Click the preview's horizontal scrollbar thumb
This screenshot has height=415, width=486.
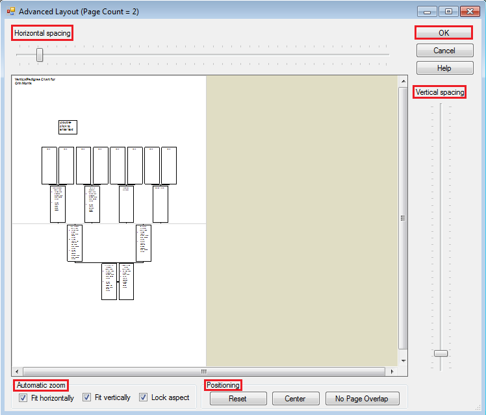pyautogui.click(x=203, y=371)
